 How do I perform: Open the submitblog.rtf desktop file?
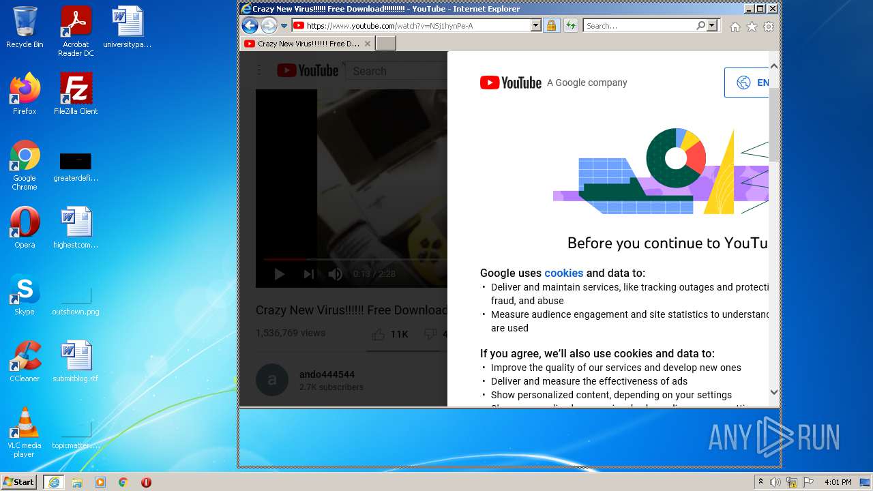(x=76, y=361)
